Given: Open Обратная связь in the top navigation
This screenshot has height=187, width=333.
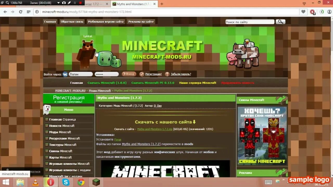Looking at the screenshot, I should 72,22.
